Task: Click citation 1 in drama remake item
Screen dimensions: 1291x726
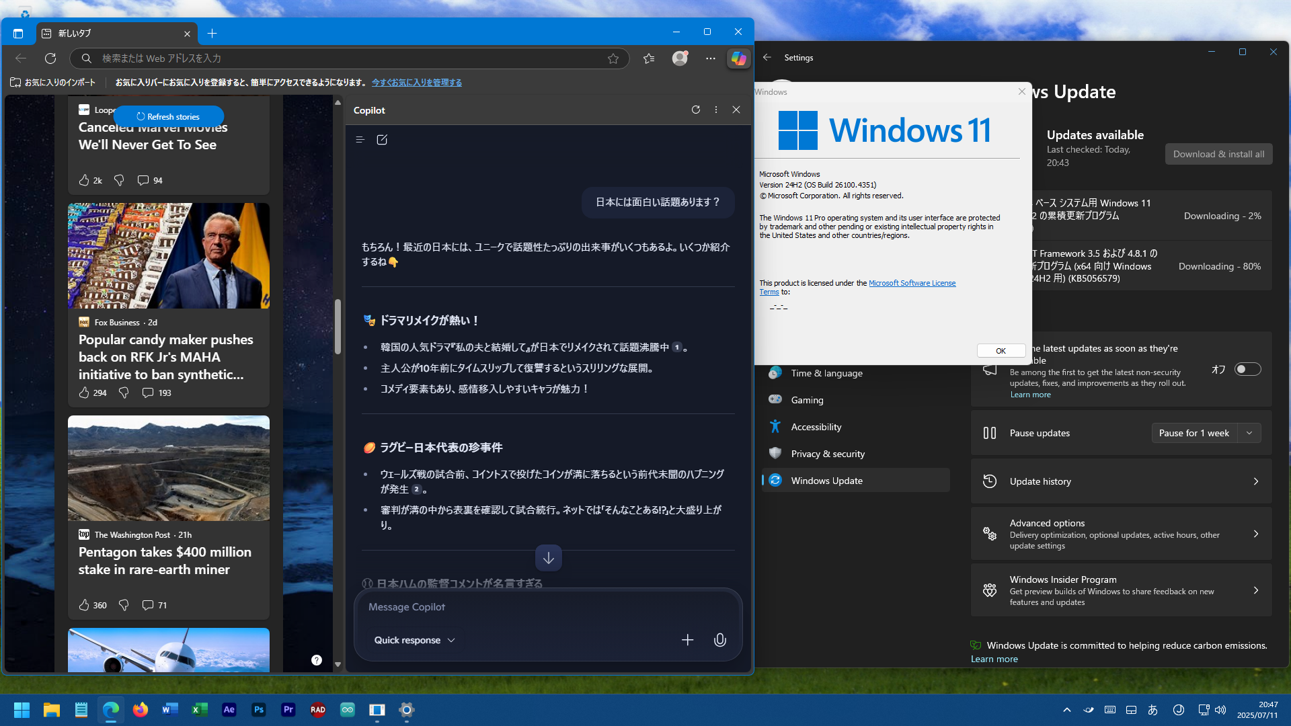Action: (677, 348)
